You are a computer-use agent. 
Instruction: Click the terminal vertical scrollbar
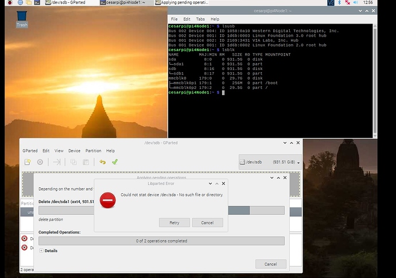(x=375, y=81)
